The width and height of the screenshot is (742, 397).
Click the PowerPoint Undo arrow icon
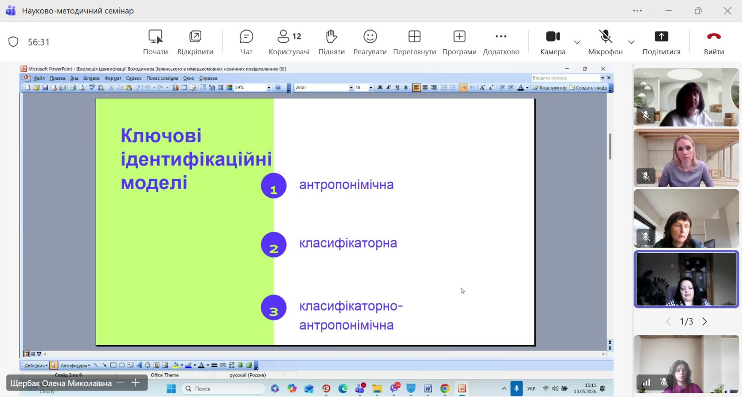[x=147, y=88]
